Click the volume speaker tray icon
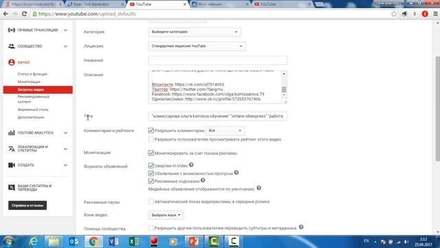The width and height of the screenshot is (440, 248). [406, 242]
